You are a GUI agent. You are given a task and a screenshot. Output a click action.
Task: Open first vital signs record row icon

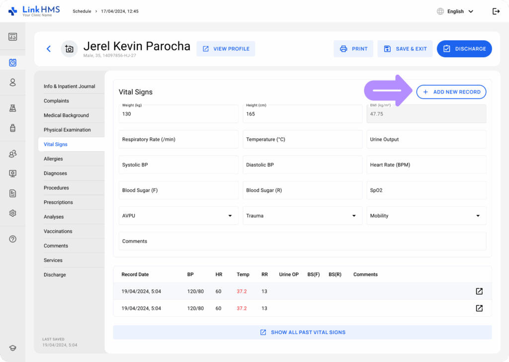click(479, 291)
